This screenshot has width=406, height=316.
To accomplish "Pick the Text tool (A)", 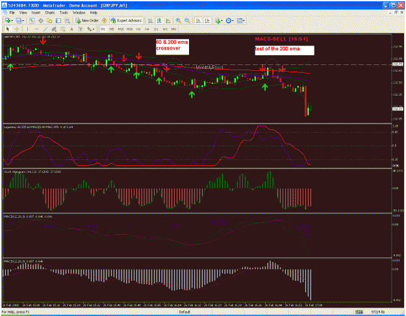I will (71, 29).
